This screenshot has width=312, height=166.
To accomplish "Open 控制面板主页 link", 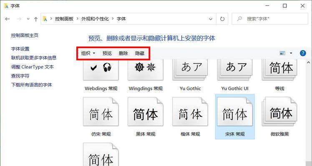I will pyautogui.click(x=25, y=35).
